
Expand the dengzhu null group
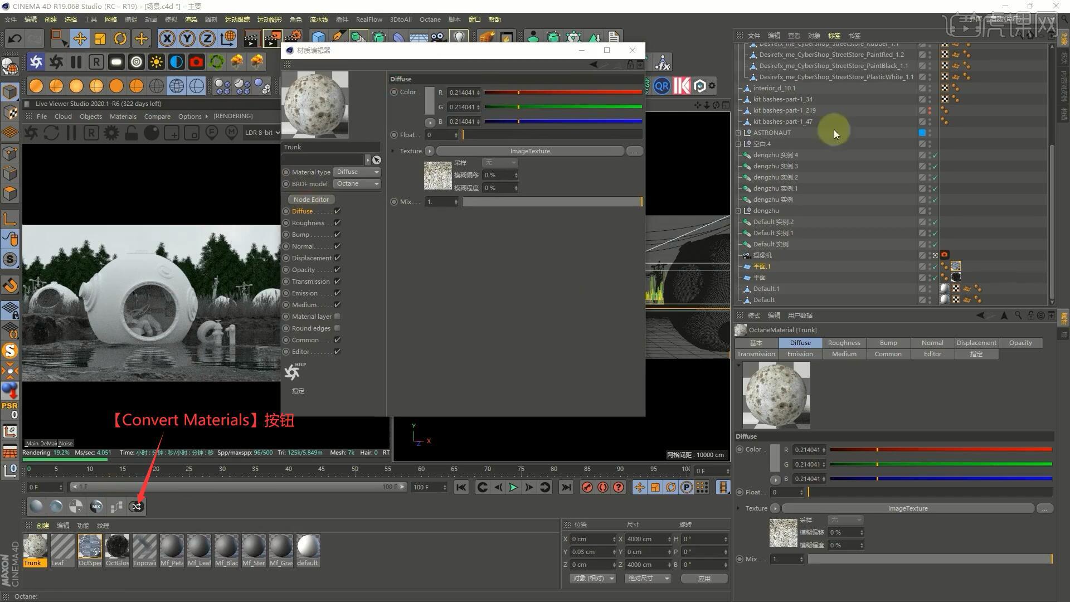(x=738, y=211)
